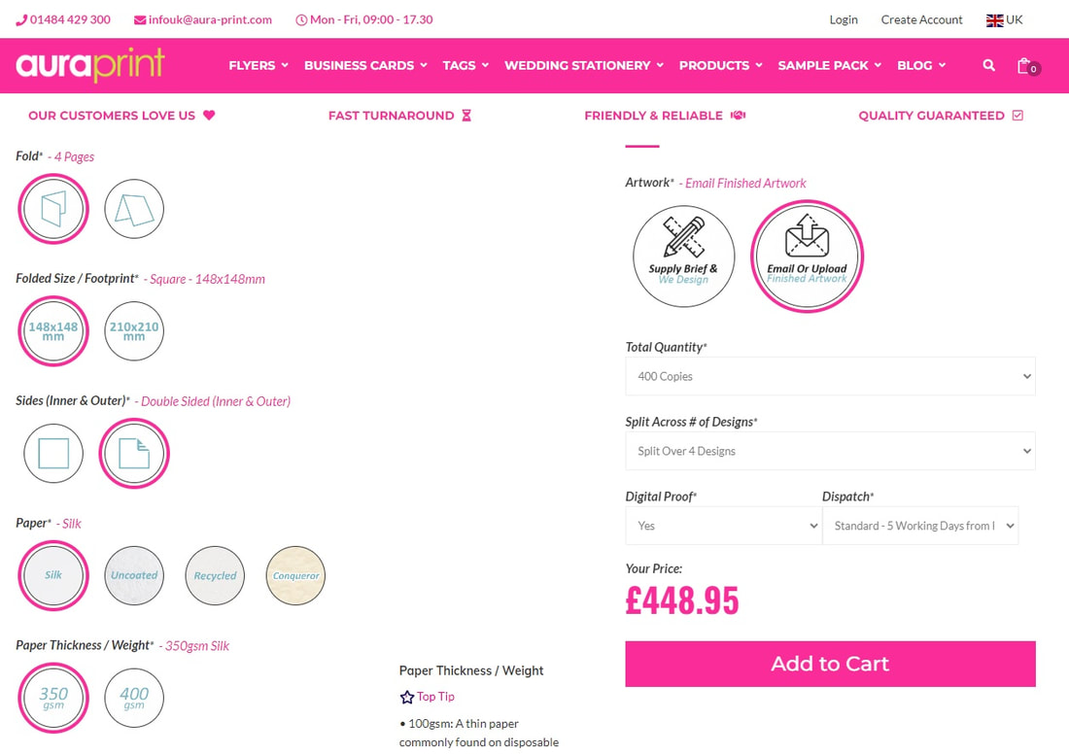Pick the Conqueror paper swatch
The height and width of the screenshot is (754, 1069).
click(x=295, y=575)
